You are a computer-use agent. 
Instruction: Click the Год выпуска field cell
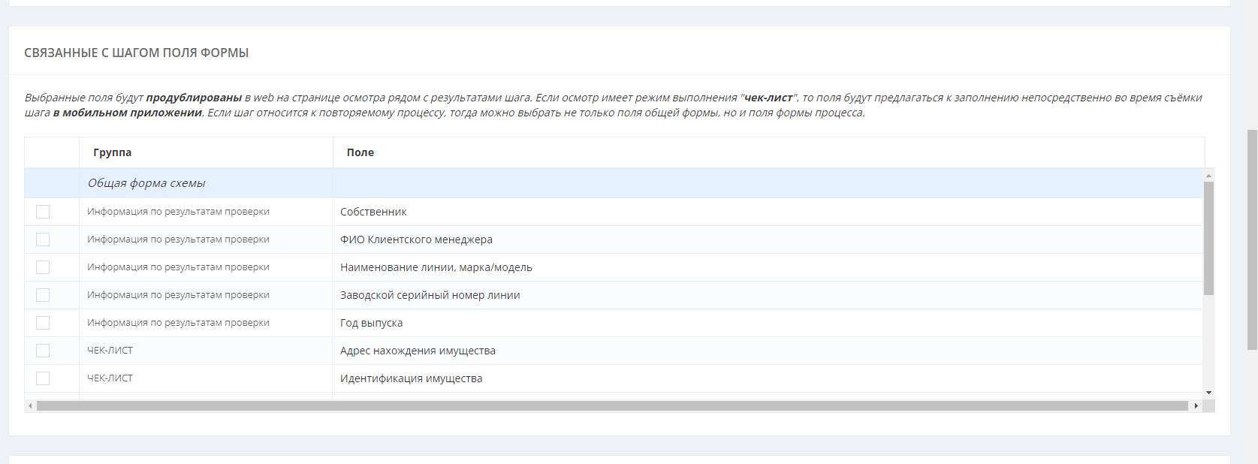[372, 323]
